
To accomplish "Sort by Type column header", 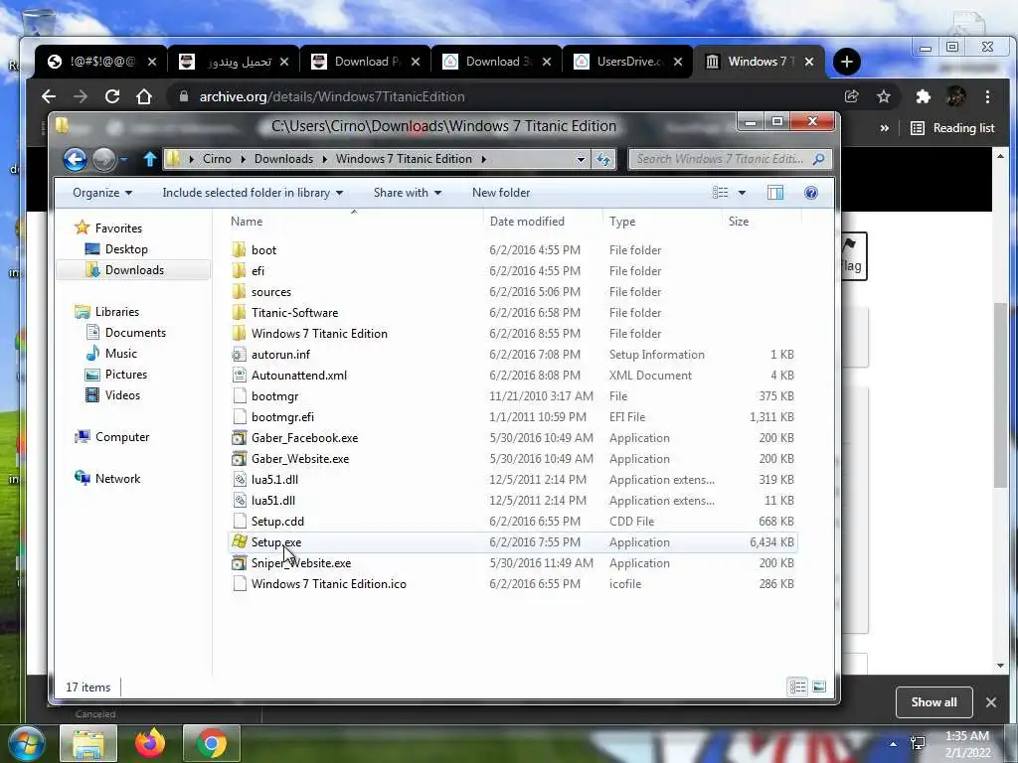I will click(622, 222).
